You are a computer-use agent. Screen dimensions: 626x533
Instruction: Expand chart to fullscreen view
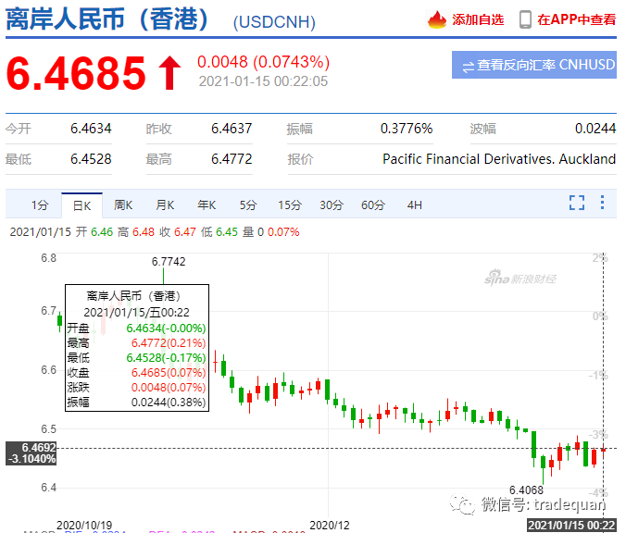pos(577,203)
